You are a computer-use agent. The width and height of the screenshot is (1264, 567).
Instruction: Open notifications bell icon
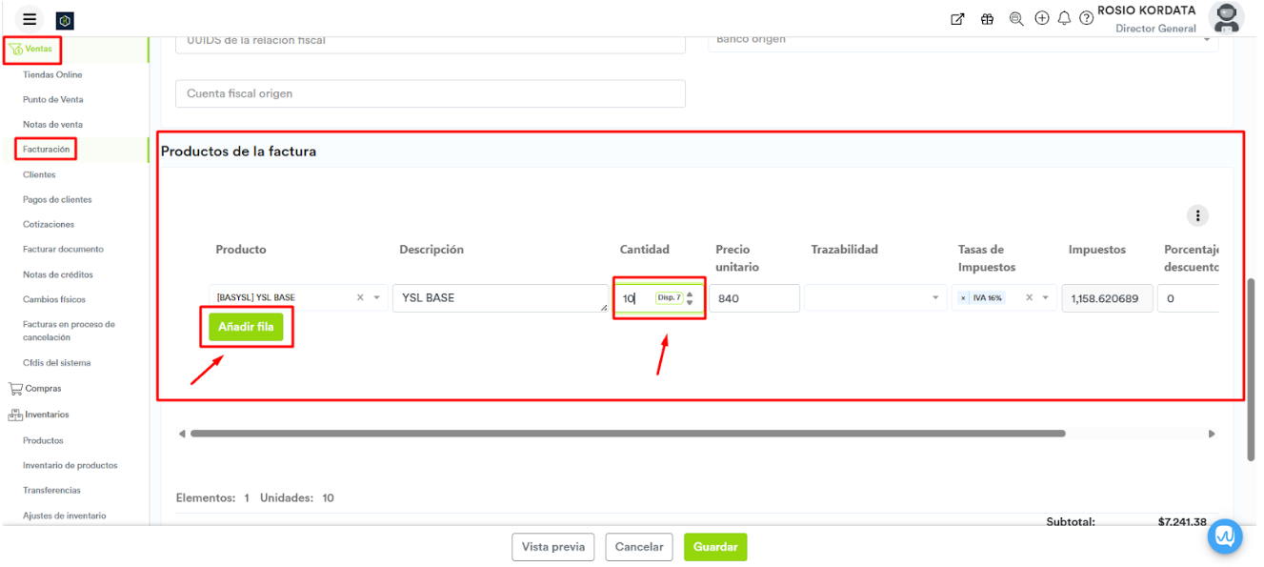click(1064, 19)
